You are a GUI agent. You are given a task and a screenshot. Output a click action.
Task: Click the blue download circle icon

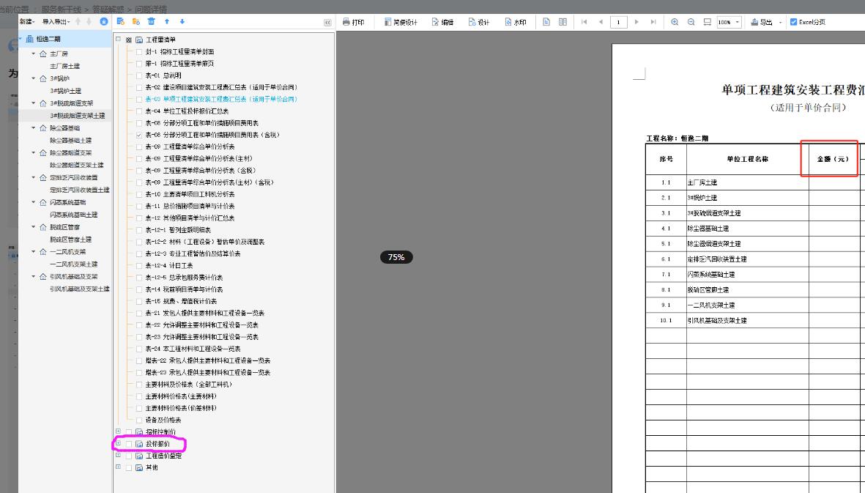pos(104,21)
